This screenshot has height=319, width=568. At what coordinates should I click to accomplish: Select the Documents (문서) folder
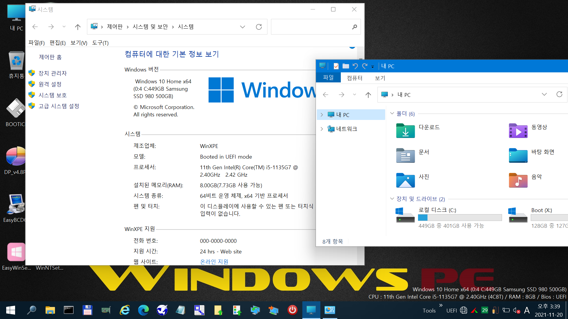[412, 155]
